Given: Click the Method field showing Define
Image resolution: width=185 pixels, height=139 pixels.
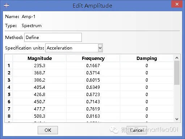Looking at the screenshot, I should coord(53,38).
